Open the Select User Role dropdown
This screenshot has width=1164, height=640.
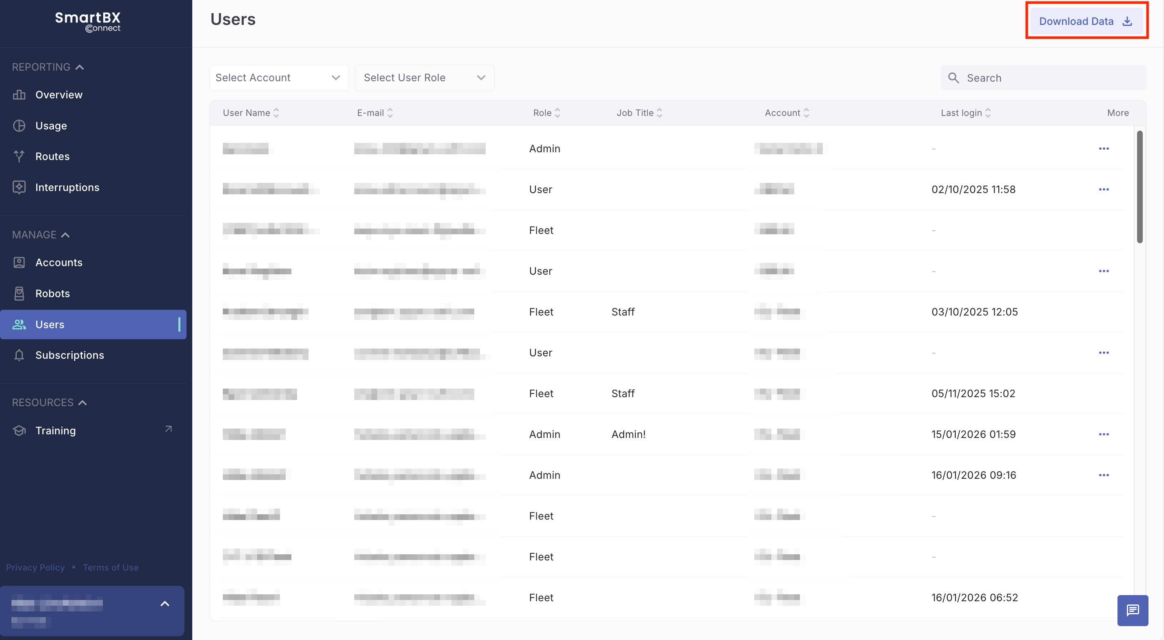coord(424,78)
